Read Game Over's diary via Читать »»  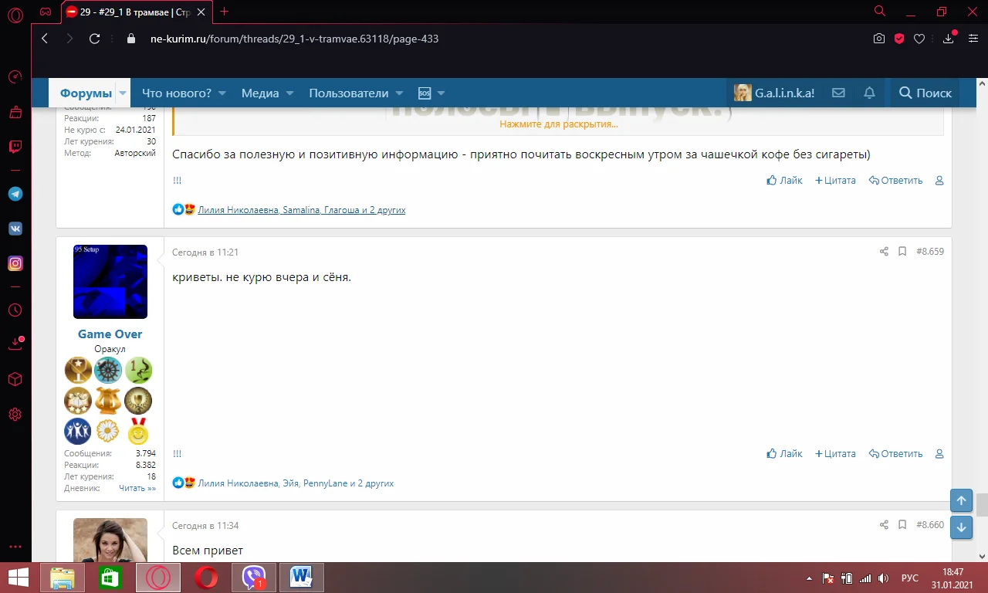pos(137,488)
